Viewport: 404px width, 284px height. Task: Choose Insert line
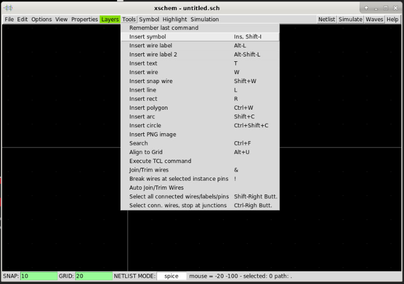point(200,90)
